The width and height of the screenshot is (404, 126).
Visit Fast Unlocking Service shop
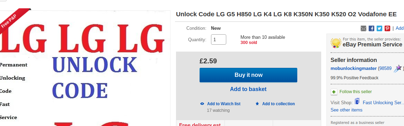pyautogui.click(x=383, y=102)
